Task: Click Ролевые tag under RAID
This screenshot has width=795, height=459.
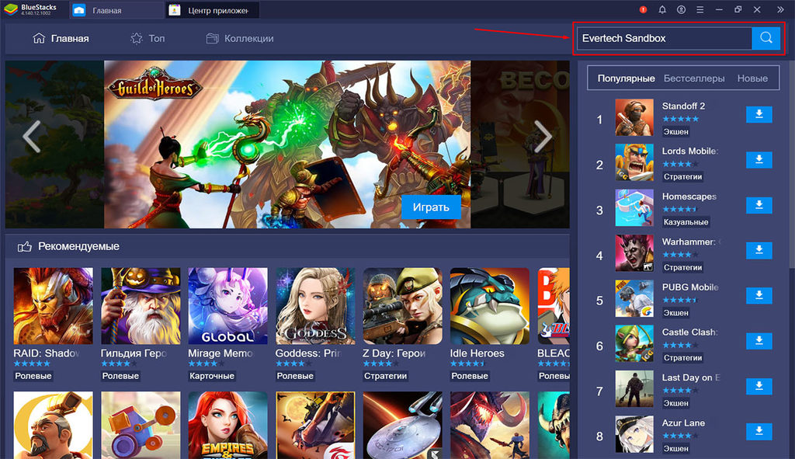Action: click(33, 376)
